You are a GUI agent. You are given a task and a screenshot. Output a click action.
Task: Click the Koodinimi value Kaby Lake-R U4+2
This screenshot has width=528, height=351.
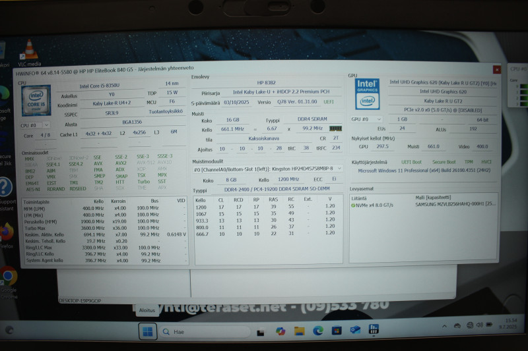coord(112,103)
